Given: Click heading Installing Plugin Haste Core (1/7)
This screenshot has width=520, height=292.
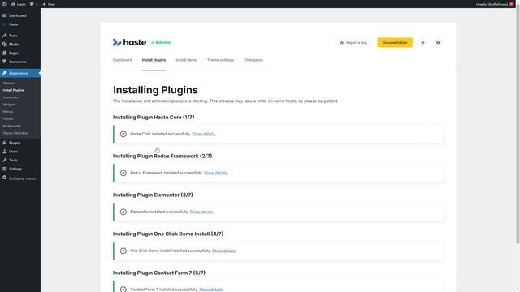Looking at the screenshot, I should pos(154,117).
